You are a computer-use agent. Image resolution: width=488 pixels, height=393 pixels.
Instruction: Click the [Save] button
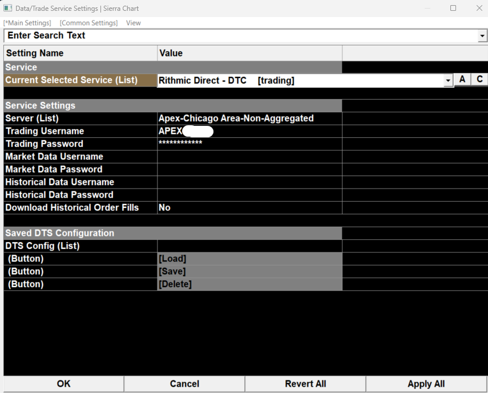tap(249, 271)
